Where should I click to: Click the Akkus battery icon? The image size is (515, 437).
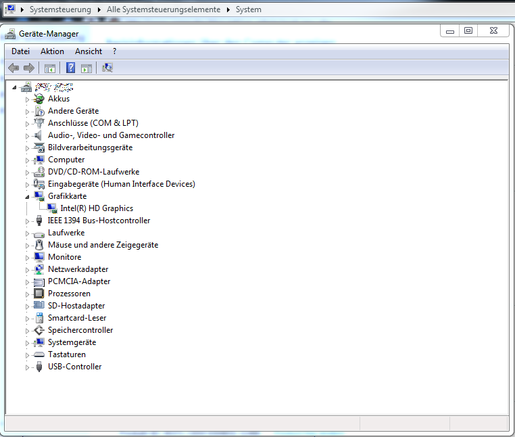click(x=39, y=99)
